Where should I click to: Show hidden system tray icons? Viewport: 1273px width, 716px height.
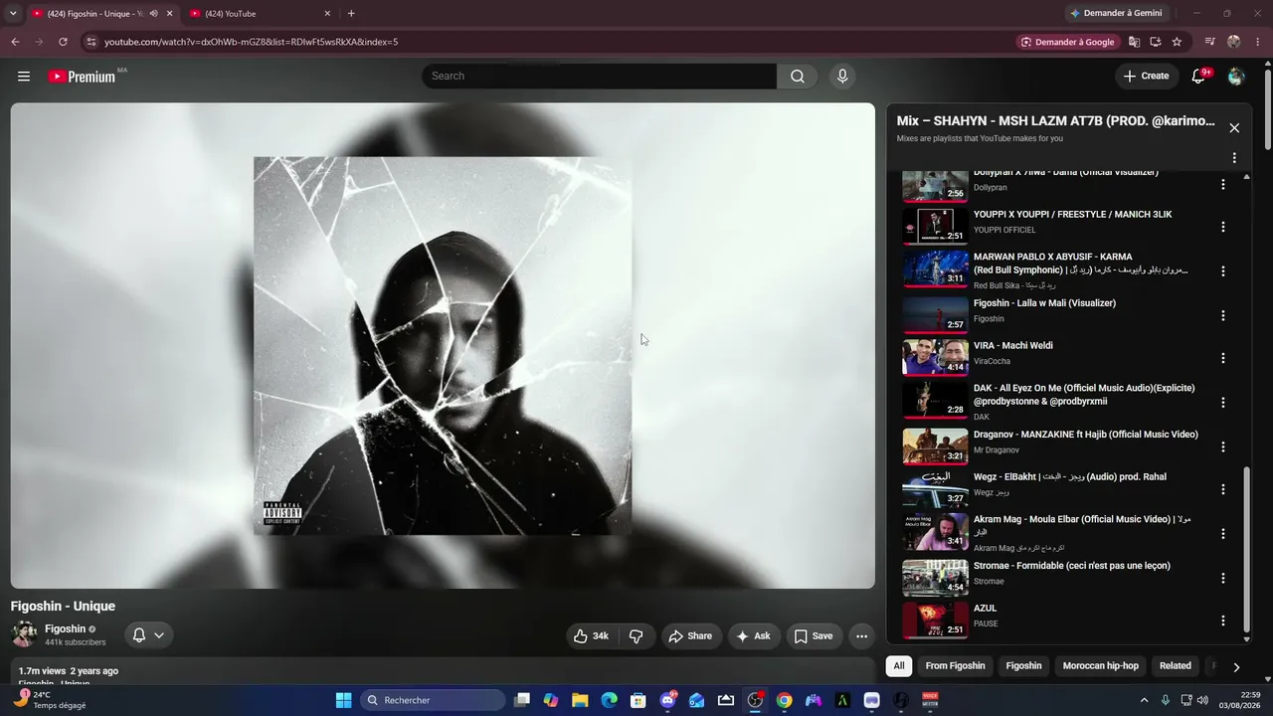[x=1144, y=700]
